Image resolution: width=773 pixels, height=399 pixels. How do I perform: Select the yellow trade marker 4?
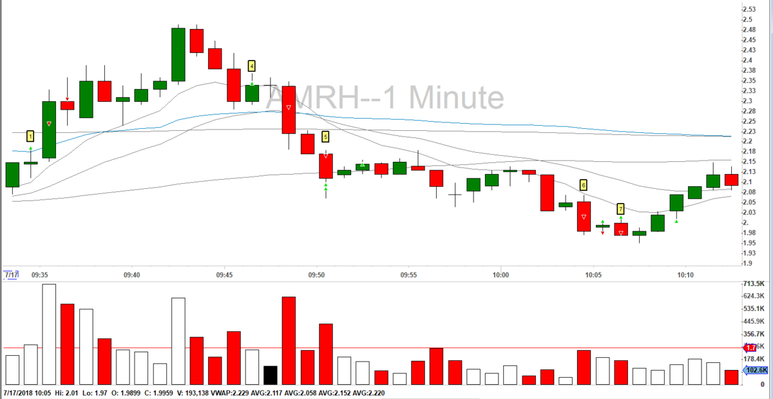[252, 65]
